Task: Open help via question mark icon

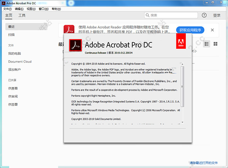Action: [x=204, y=15]
